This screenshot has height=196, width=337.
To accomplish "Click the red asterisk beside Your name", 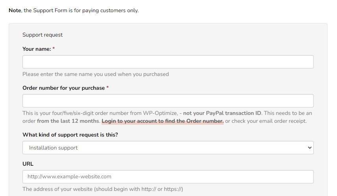I will [54, 49].
